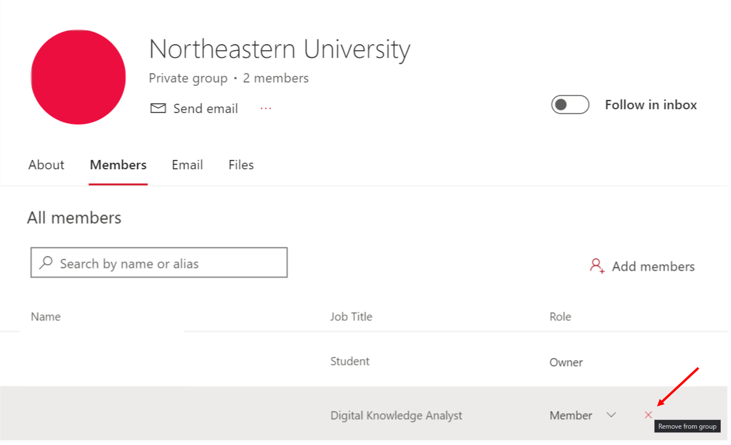Click Add members button text
The height and width of the screenshot is (445, 731).
click(653, 267)
